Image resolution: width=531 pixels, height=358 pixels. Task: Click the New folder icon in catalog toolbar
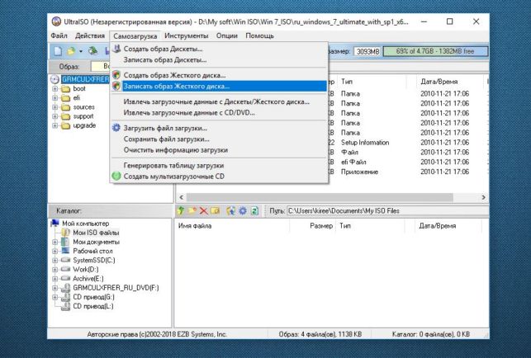click(192, 211)
